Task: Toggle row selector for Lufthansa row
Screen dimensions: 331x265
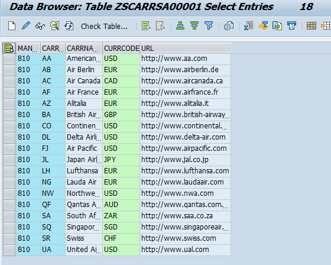Action: point(9,171)
